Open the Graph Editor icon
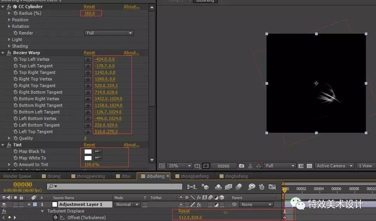Viewport: 376px width, 221px height. click(272, 187)
